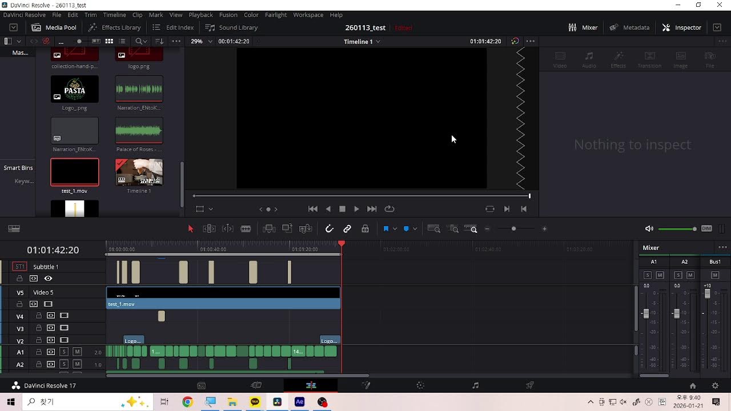Switch to the Fairlight page icon
This screenshot has width=731, height=411.
[475, 385]
